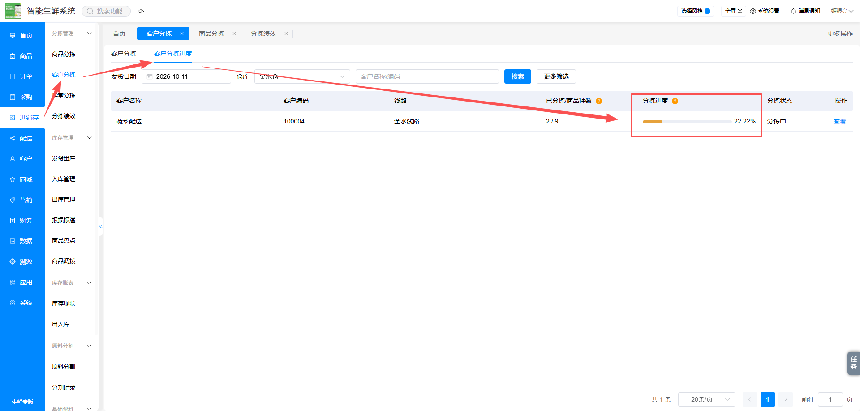Click 查看 link for 蔬菜配送 row
Screen dimensions: 860x411
pos(840,122)
